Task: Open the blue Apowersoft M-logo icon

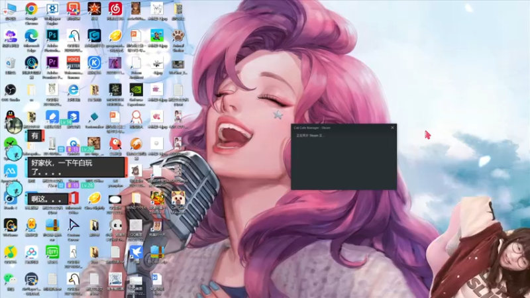Action: pyautogui.click(x=10, y=172)
